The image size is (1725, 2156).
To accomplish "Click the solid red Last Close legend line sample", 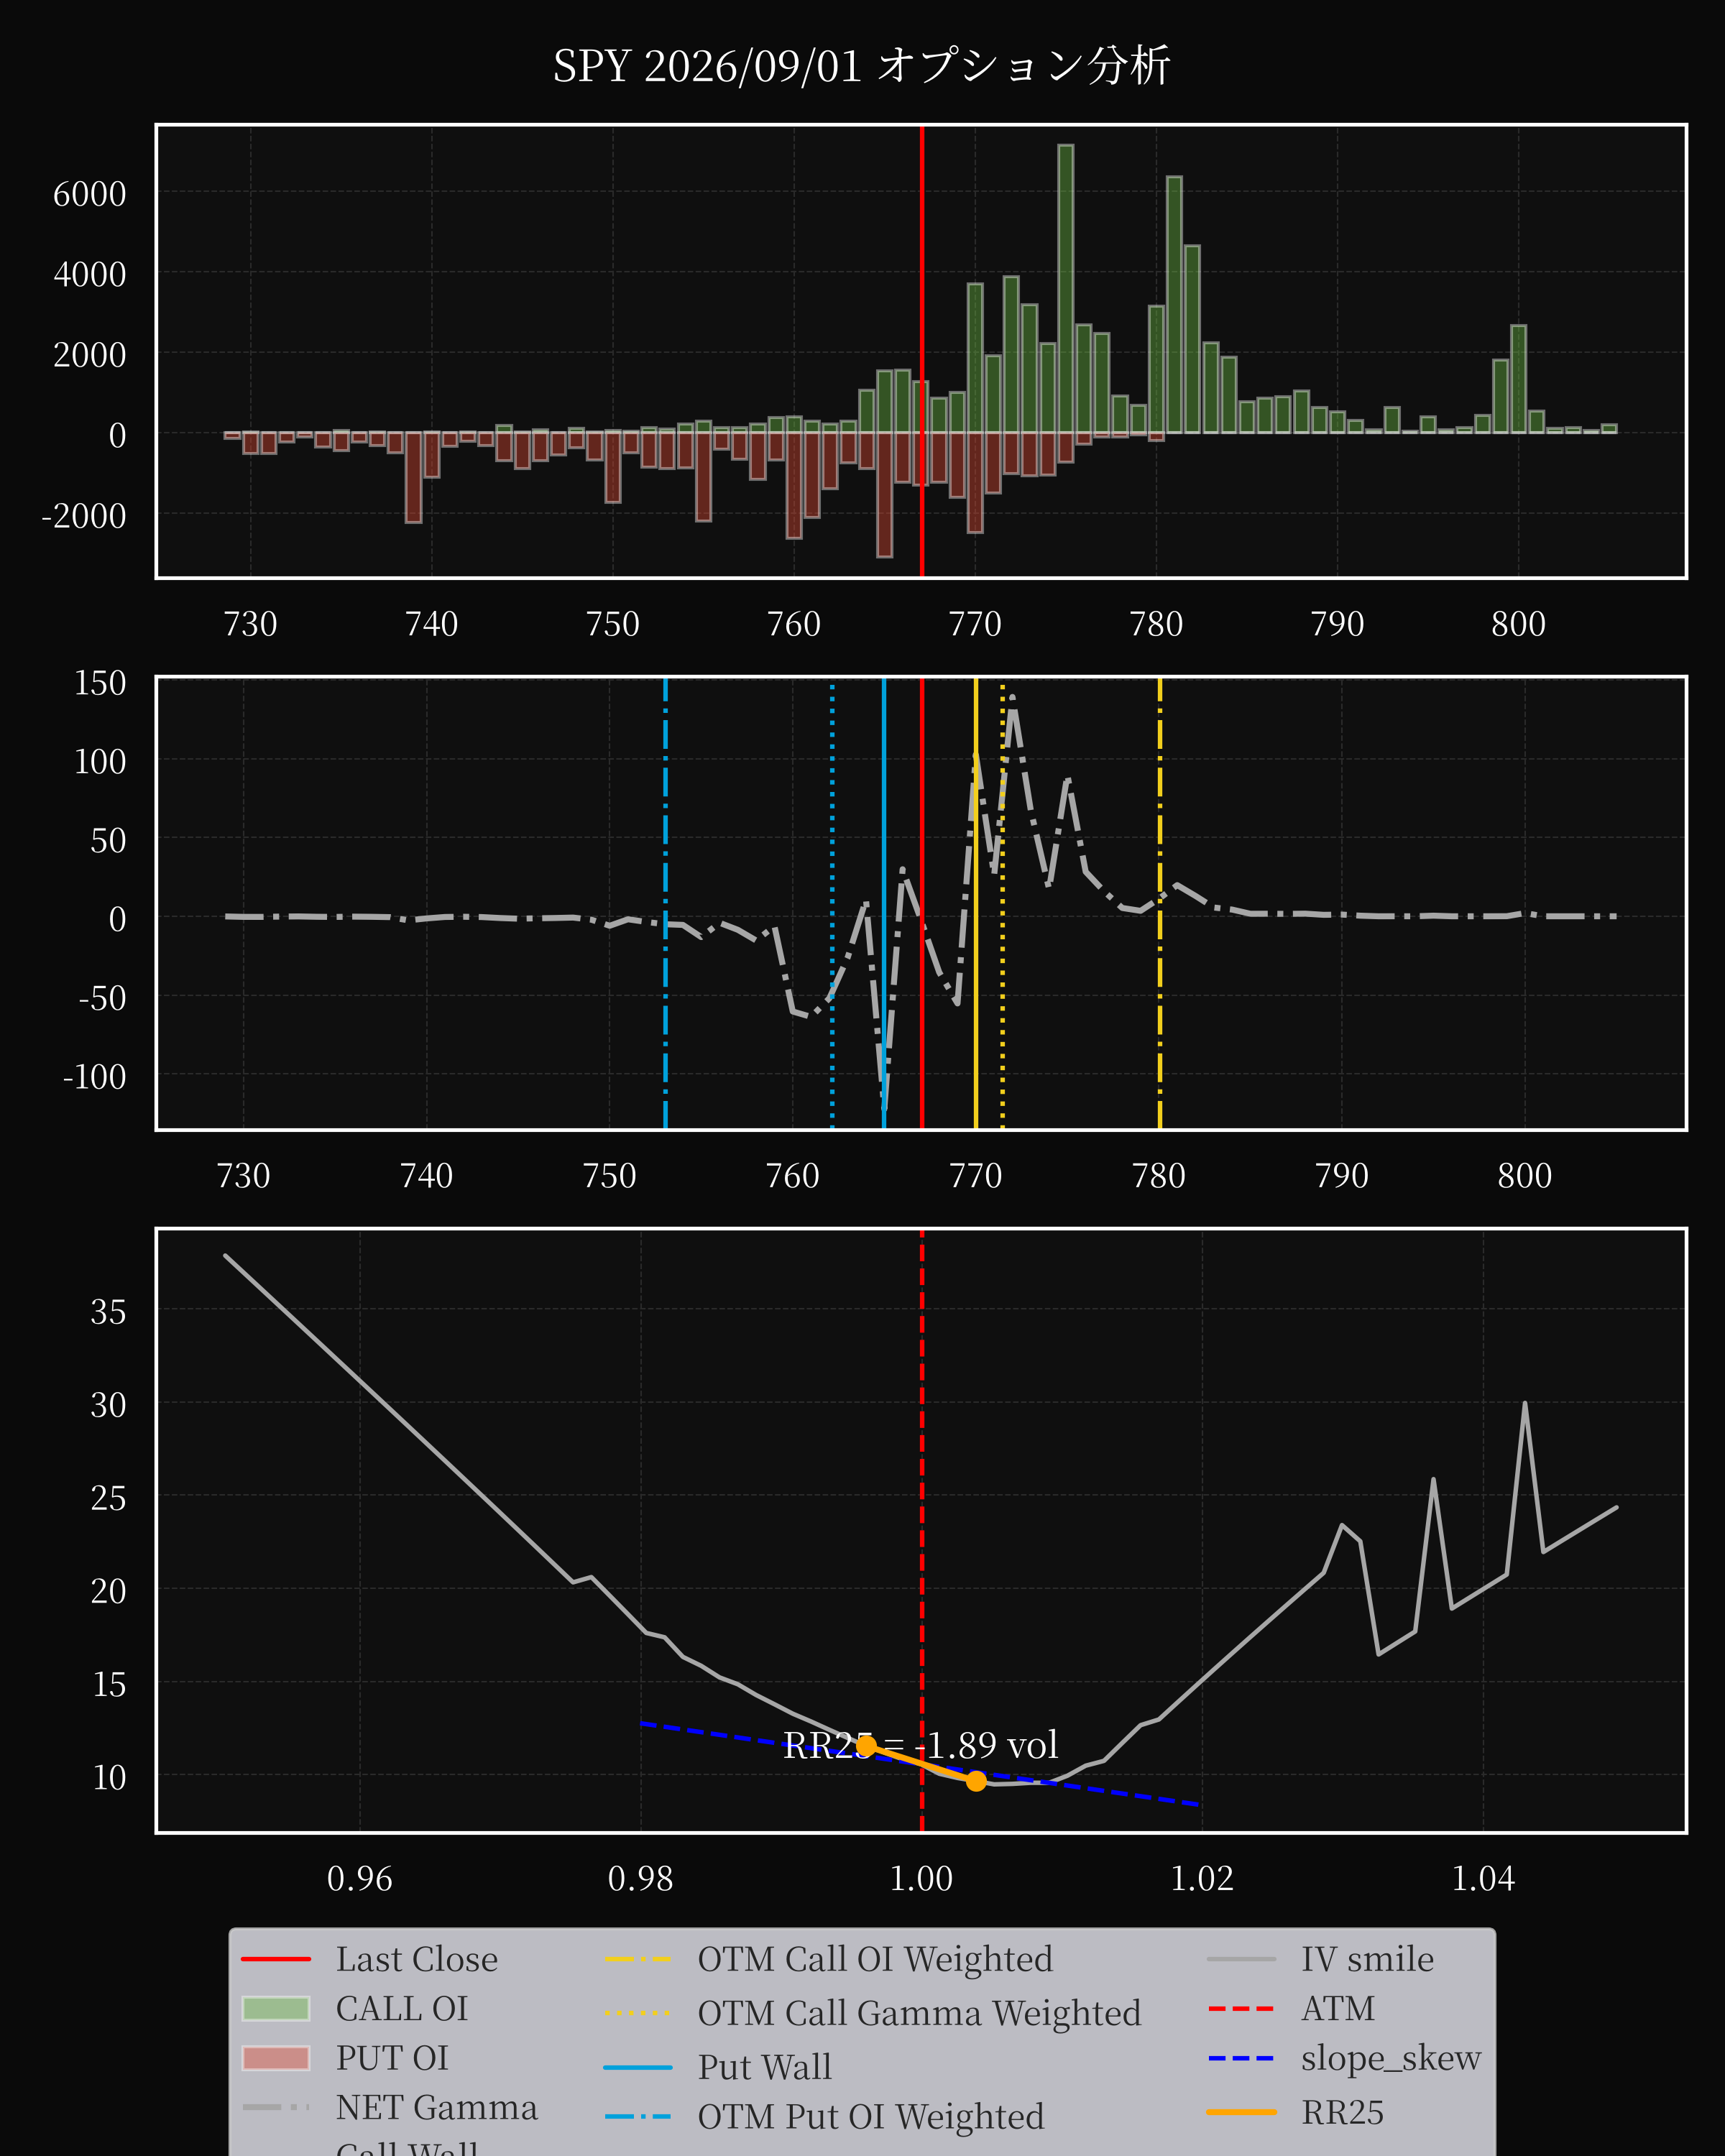I will tap(276, 1959).
